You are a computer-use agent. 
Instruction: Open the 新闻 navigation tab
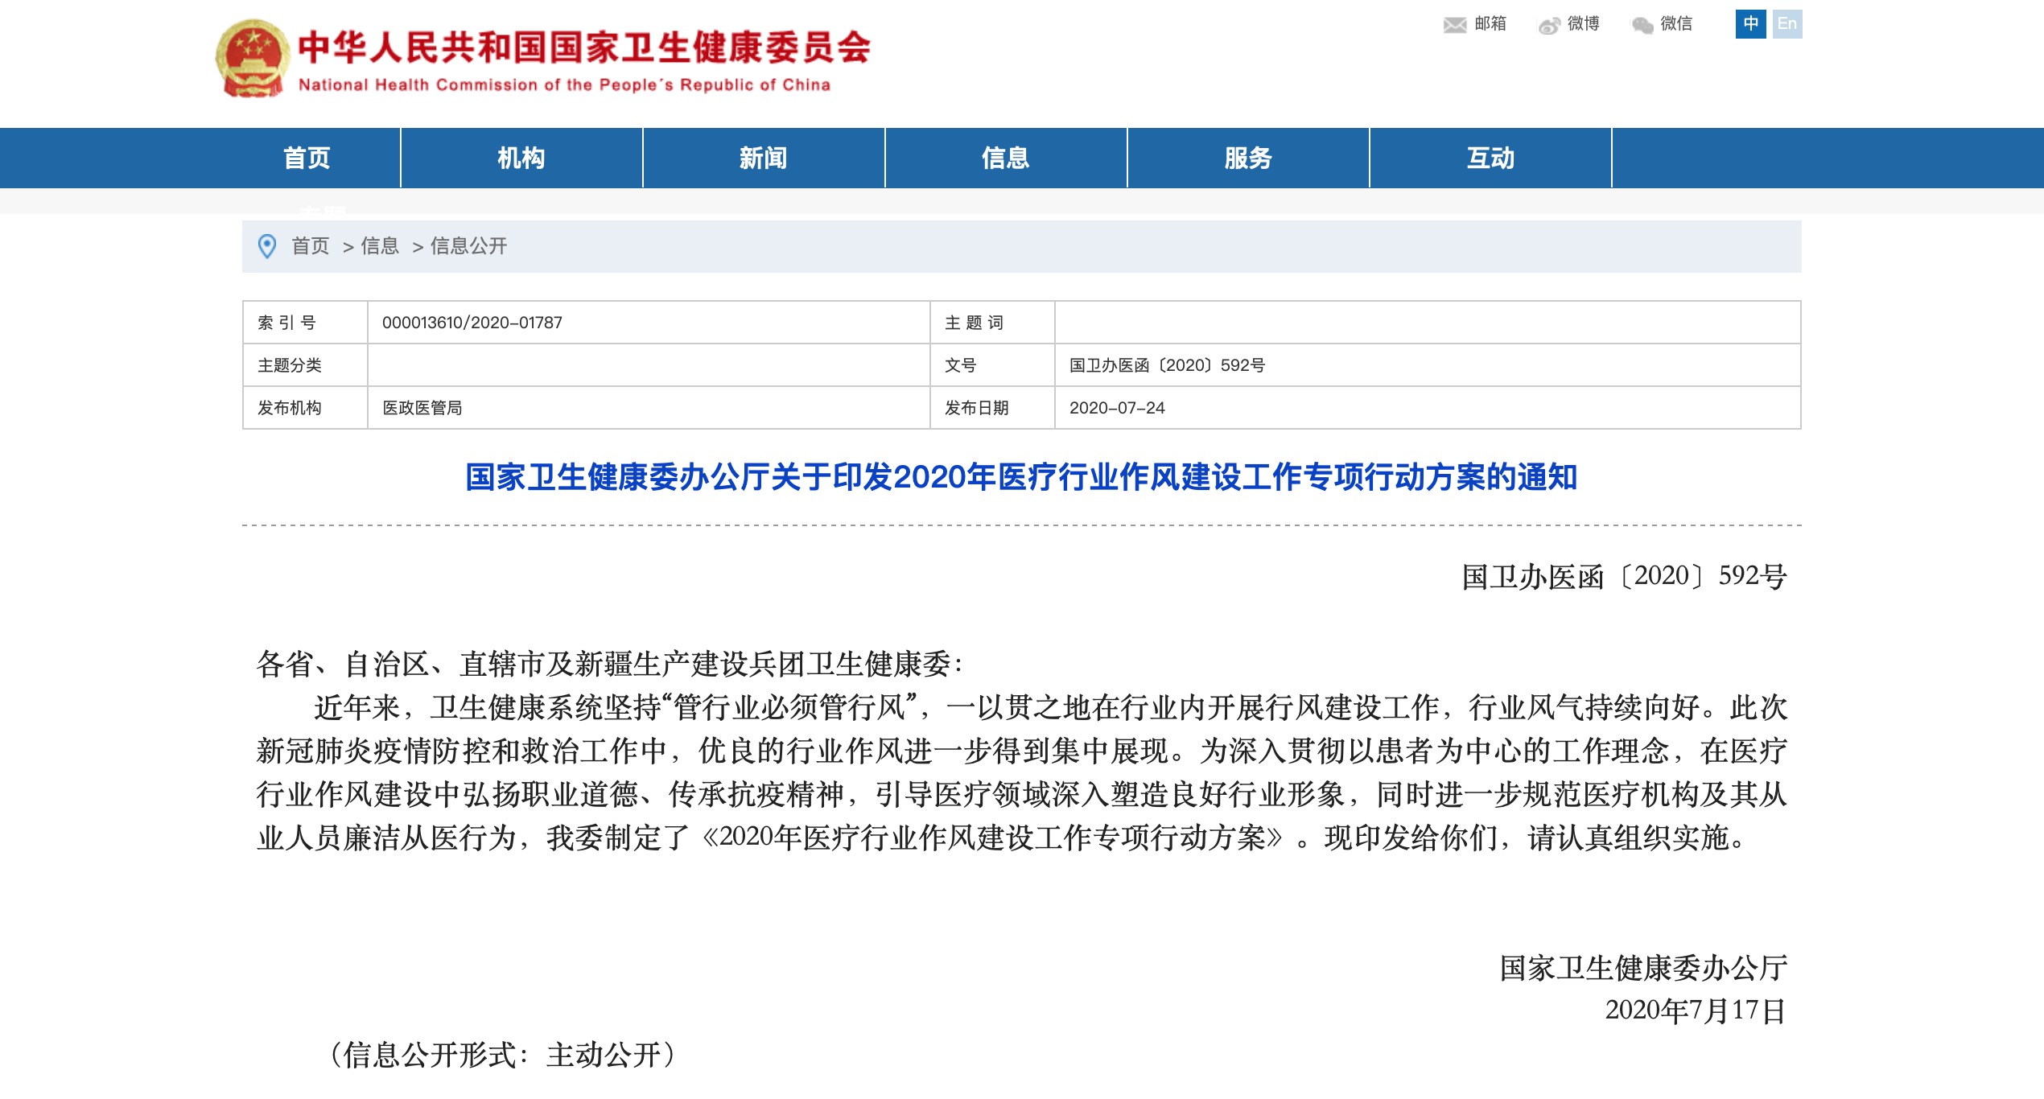pyautogui.click(x=764, y=158)
